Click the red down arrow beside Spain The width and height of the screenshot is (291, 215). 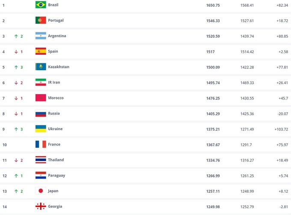(x=16, y=51)
